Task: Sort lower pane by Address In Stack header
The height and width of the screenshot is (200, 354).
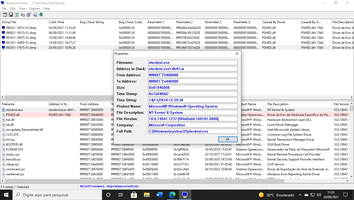Action: [62, 104]
